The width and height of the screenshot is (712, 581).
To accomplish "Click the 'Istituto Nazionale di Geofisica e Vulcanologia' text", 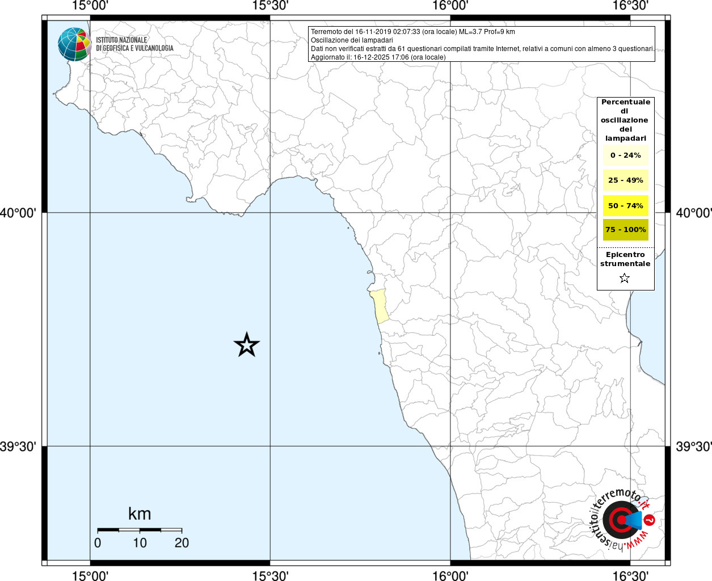I will [x=134, y=44].
